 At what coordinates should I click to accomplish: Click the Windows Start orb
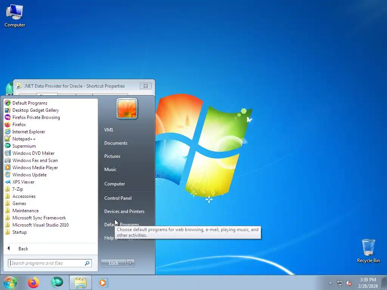[x=10, y=282]
